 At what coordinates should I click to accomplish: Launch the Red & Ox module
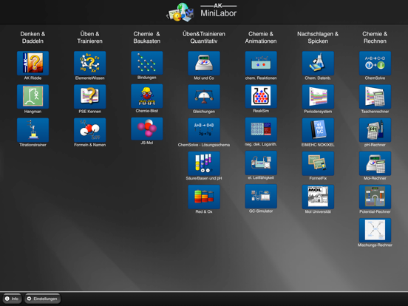204,197
